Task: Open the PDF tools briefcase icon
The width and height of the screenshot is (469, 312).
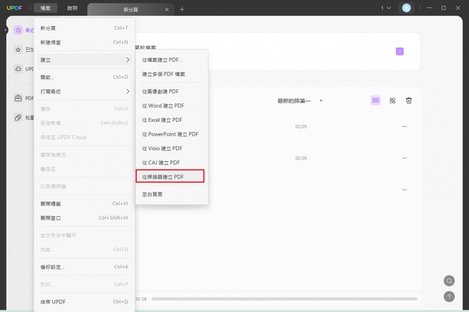Action: [x=18, y=98]
